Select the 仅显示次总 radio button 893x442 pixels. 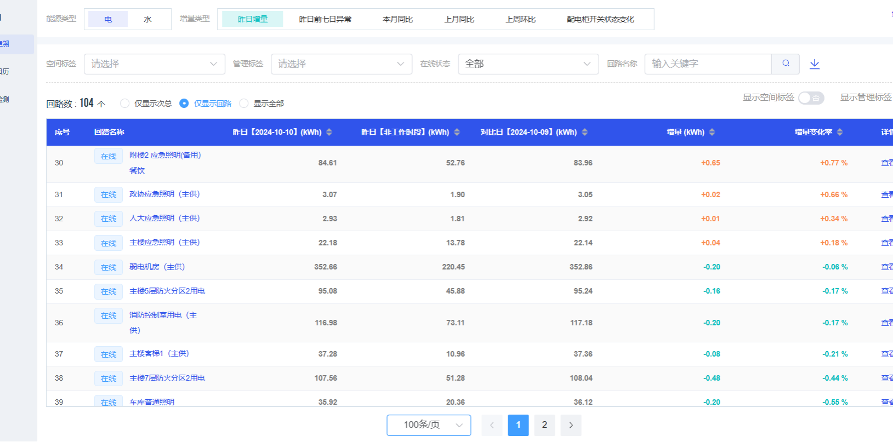coord(125,104)
